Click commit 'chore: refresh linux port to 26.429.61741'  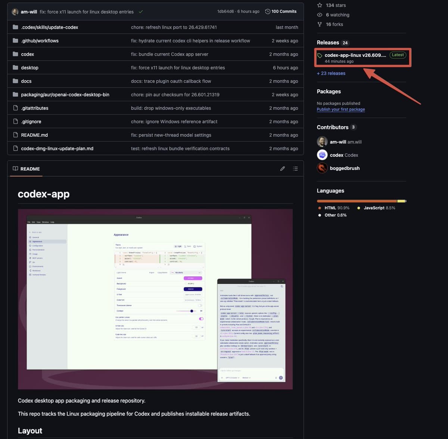[174, 27]
